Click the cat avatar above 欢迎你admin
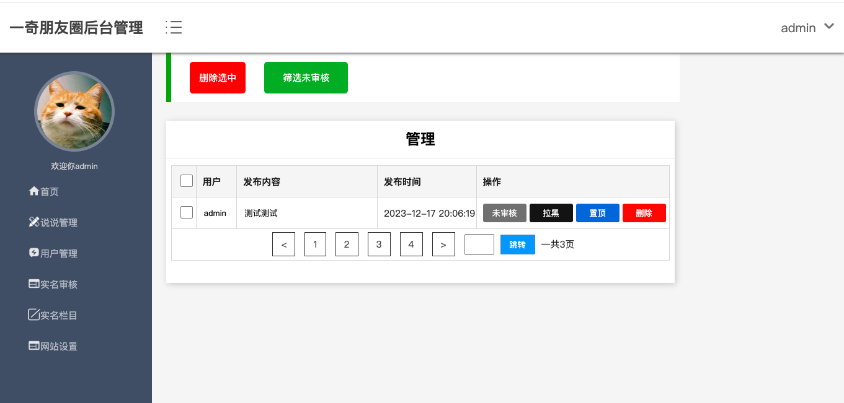This screenshot has width=844, height=403. [x=74, y=111]
